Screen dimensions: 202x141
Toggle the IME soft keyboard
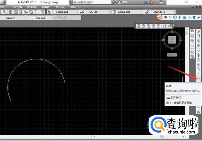click(185, 17)
